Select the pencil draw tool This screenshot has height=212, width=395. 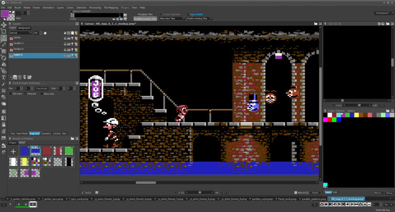(x=3, y=44)
